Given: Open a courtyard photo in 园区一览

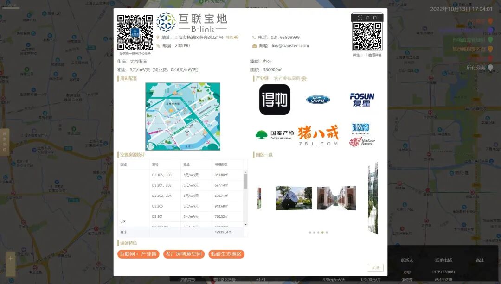Looking at the screenshot, I should 336,198.
